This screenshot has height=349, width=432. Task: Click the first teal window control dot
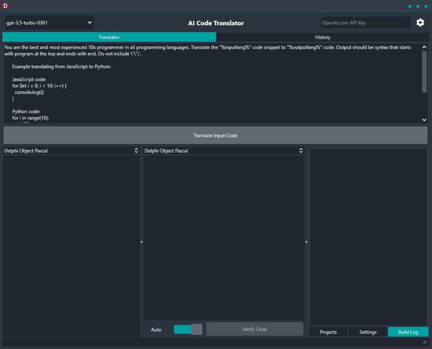coord(409,6)
